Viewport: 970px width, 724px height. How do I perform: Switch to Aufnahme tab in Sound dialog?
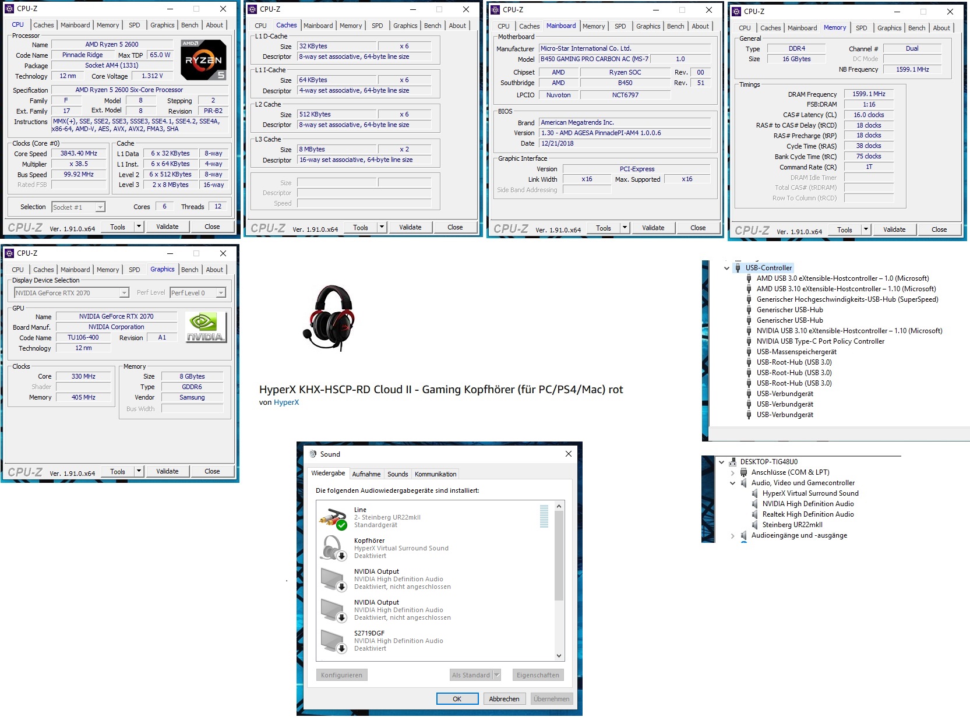[x=366, y=474]
